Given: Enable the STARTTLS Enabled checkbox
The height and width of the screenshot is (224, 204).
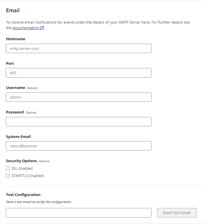Looking at the screenshot, I should (x=8, y=176).
